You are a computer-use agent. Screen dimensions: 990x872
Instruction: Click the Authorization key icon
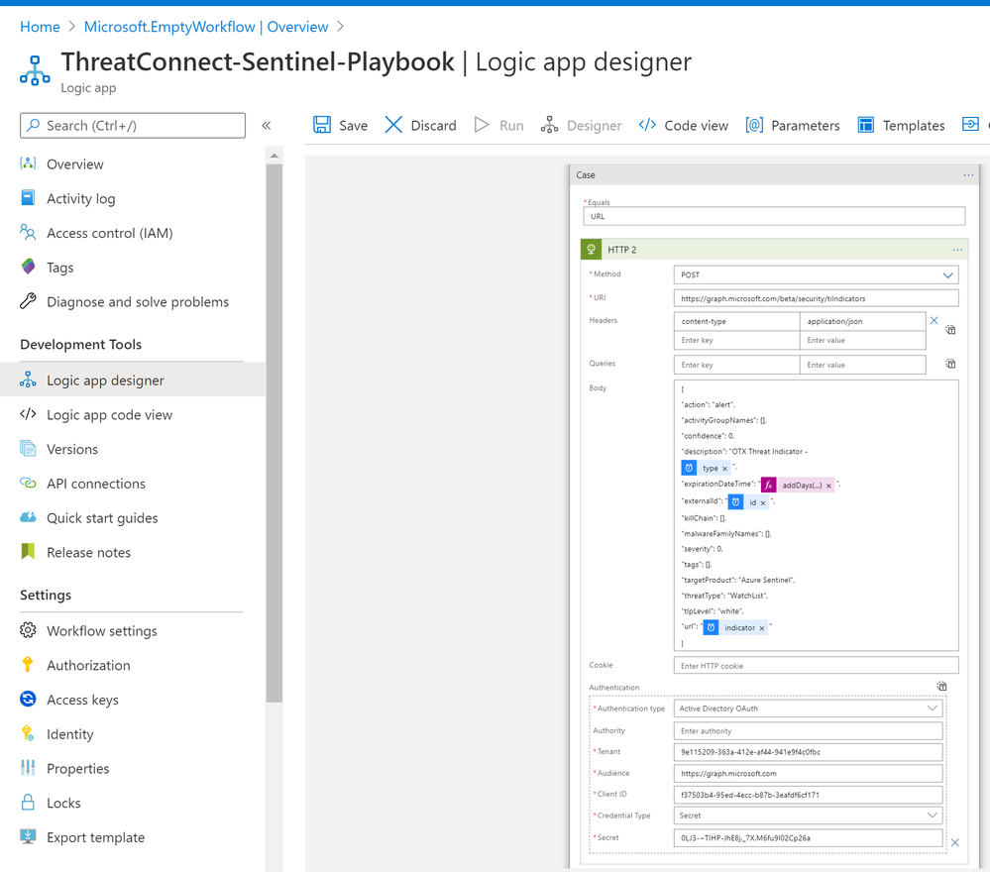coord(28,664)
